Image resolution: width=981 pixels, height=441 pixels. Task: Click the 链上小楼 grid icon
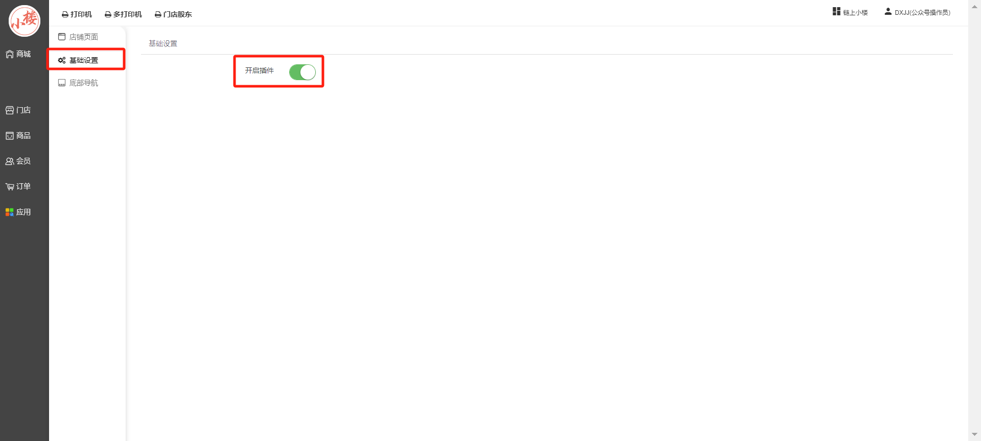(836, 11)
